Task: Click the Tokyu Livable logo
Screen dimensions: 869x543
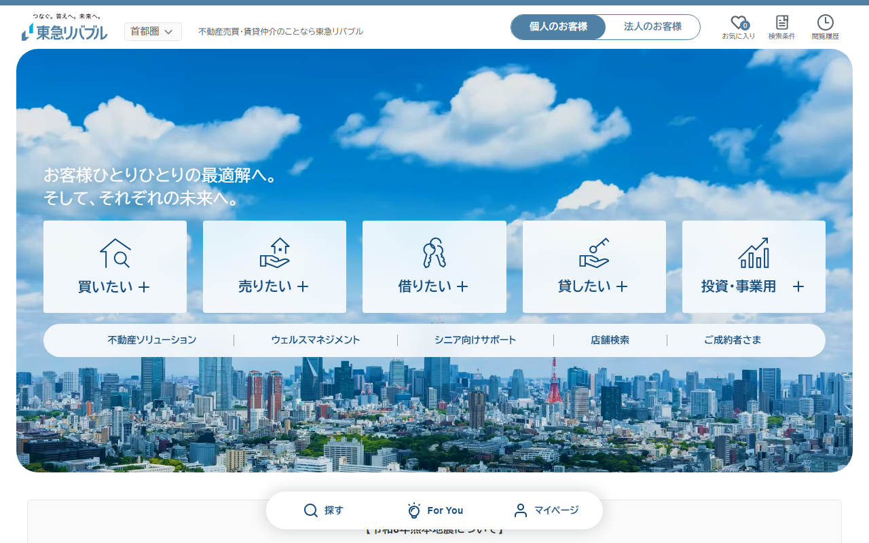Action: [x=64, y=27]
